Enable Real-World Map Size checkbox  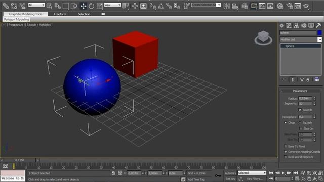(286, 157)
